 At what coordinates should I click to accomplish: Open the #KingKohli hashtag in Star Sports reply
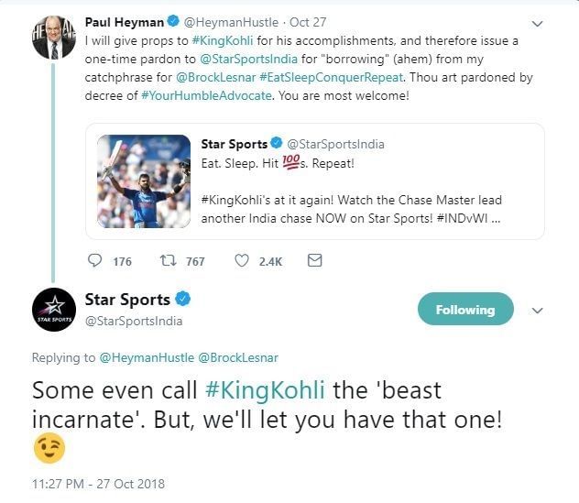[x=265, y=390]
